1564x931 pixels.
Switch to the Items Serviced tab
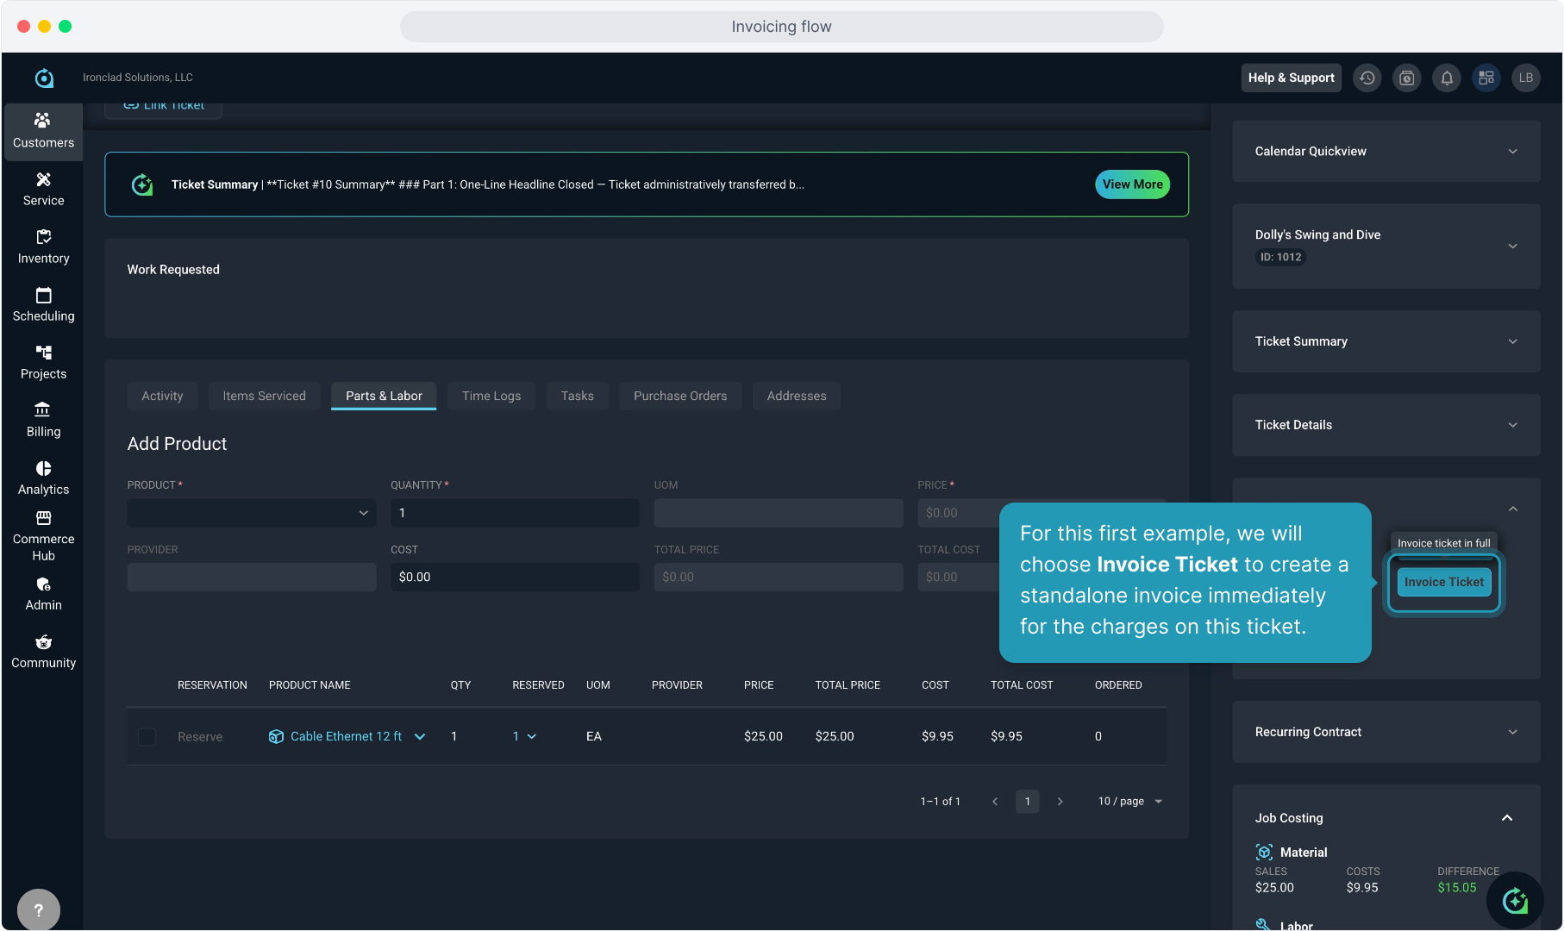pos(264,396)
